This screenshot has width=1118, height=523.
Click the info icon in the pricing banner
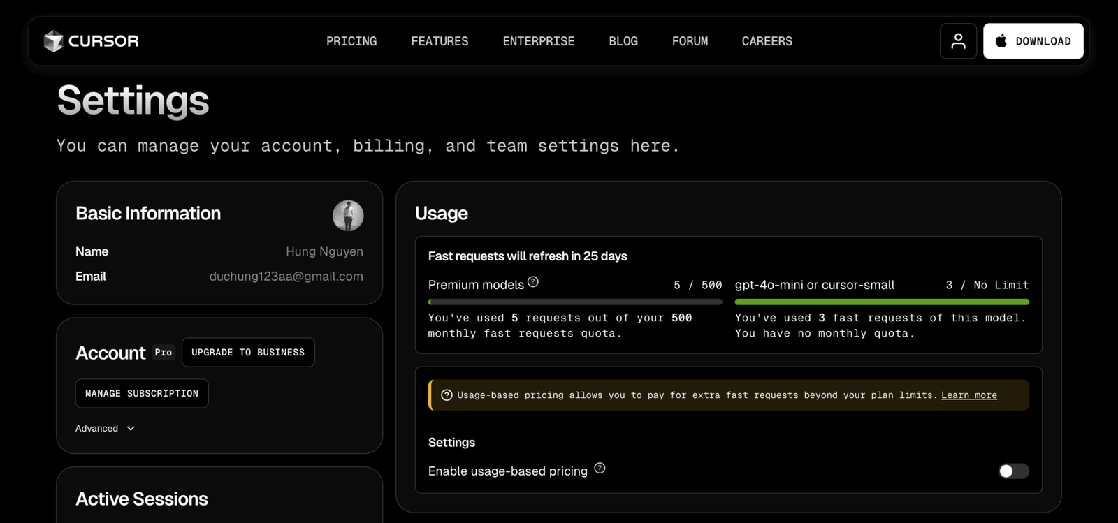(x=447, y=395)
